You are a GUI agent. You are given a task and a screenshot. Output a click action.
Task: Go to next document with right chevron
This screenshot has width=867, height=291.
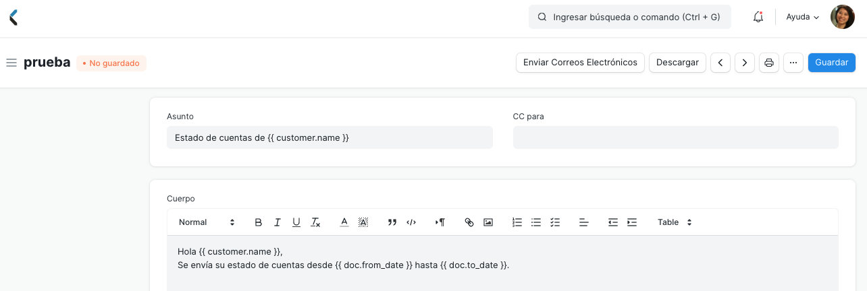pos(745,63)
